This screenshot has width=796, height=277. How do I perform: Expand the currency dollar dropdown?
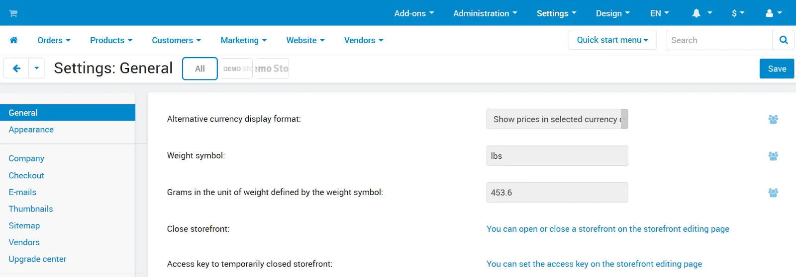point(738,13)
